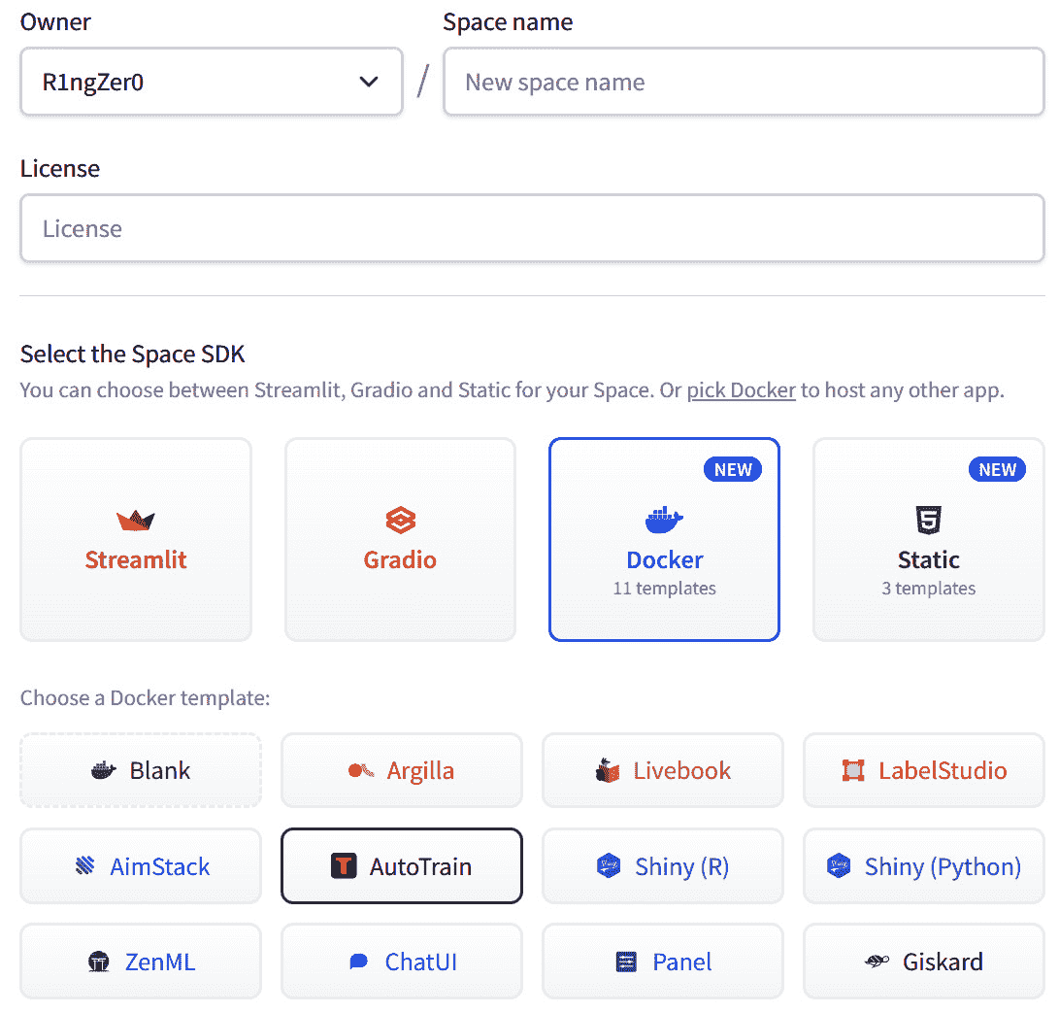Click the Streamlit crown icon
The image size is (1059, 1013).
pos(136,521)
